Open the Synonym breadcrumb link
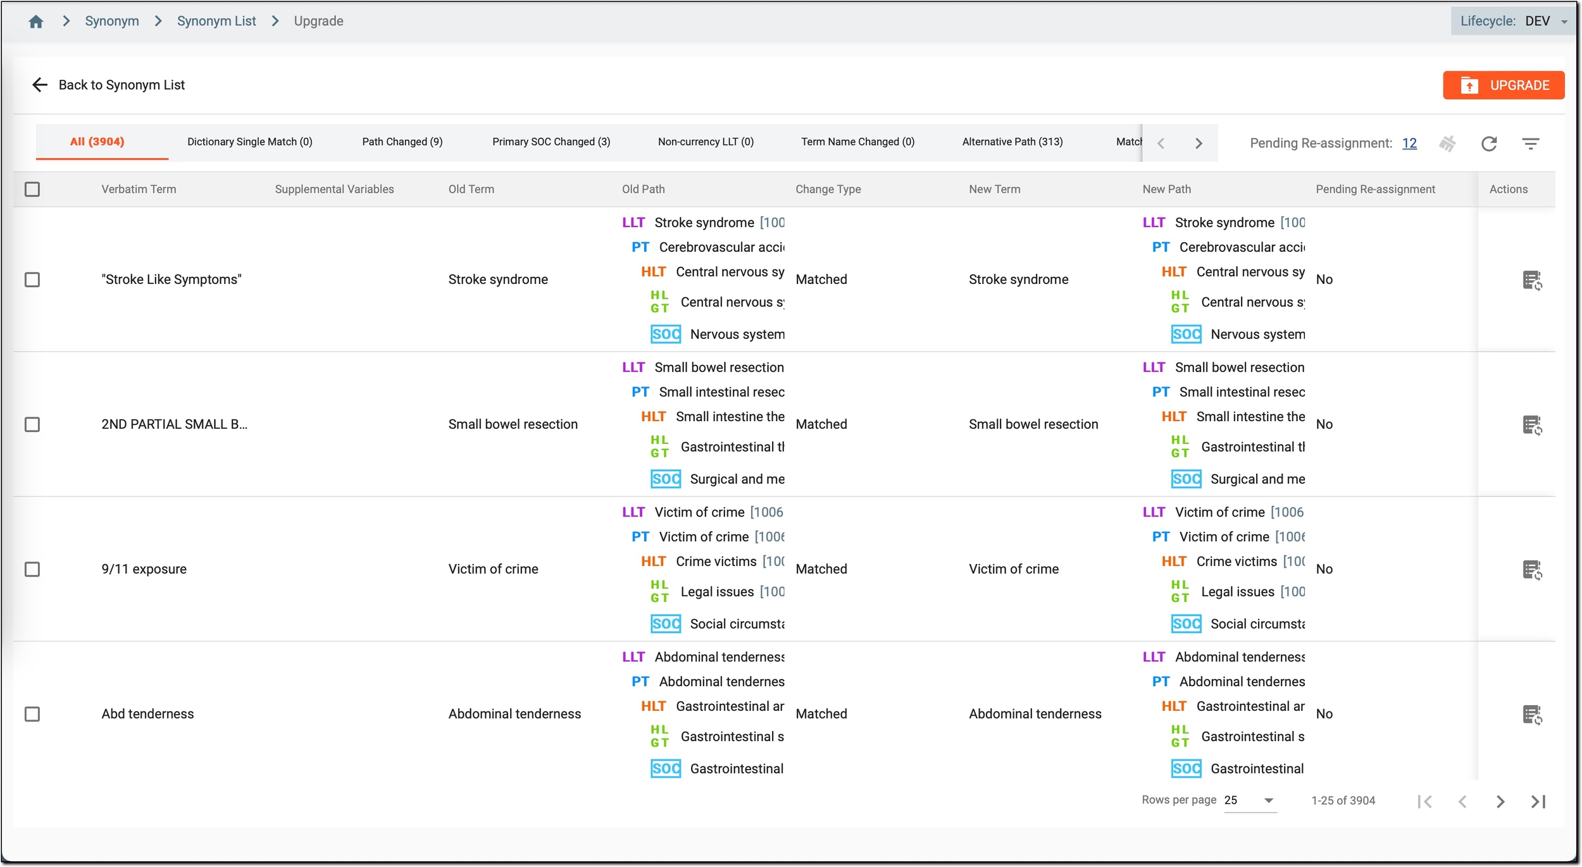 tap(112, 21)
